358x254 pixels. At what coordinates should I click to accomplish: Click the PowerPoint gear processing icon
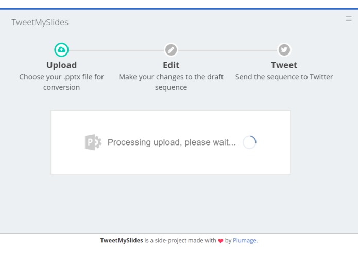coord(93,142)
